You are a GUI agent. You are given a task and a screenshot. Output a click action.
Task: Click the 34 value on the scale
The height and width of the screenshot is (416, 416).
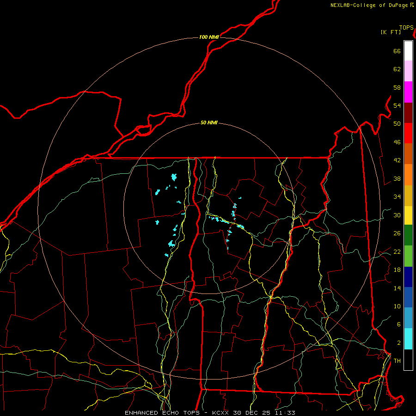(x=397, y=197)
